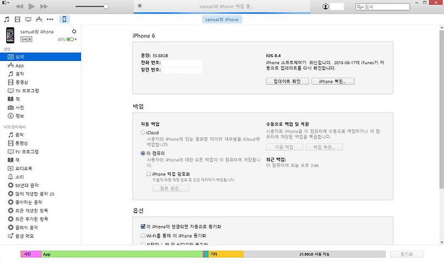444x263 pixels.
Task: Start playback with the Play button
Action: pos(31,6)
